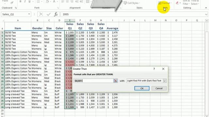Screen dimensions: 209x117
Task: Close the Greater Than dialog with the X
Action: point(163,69)
